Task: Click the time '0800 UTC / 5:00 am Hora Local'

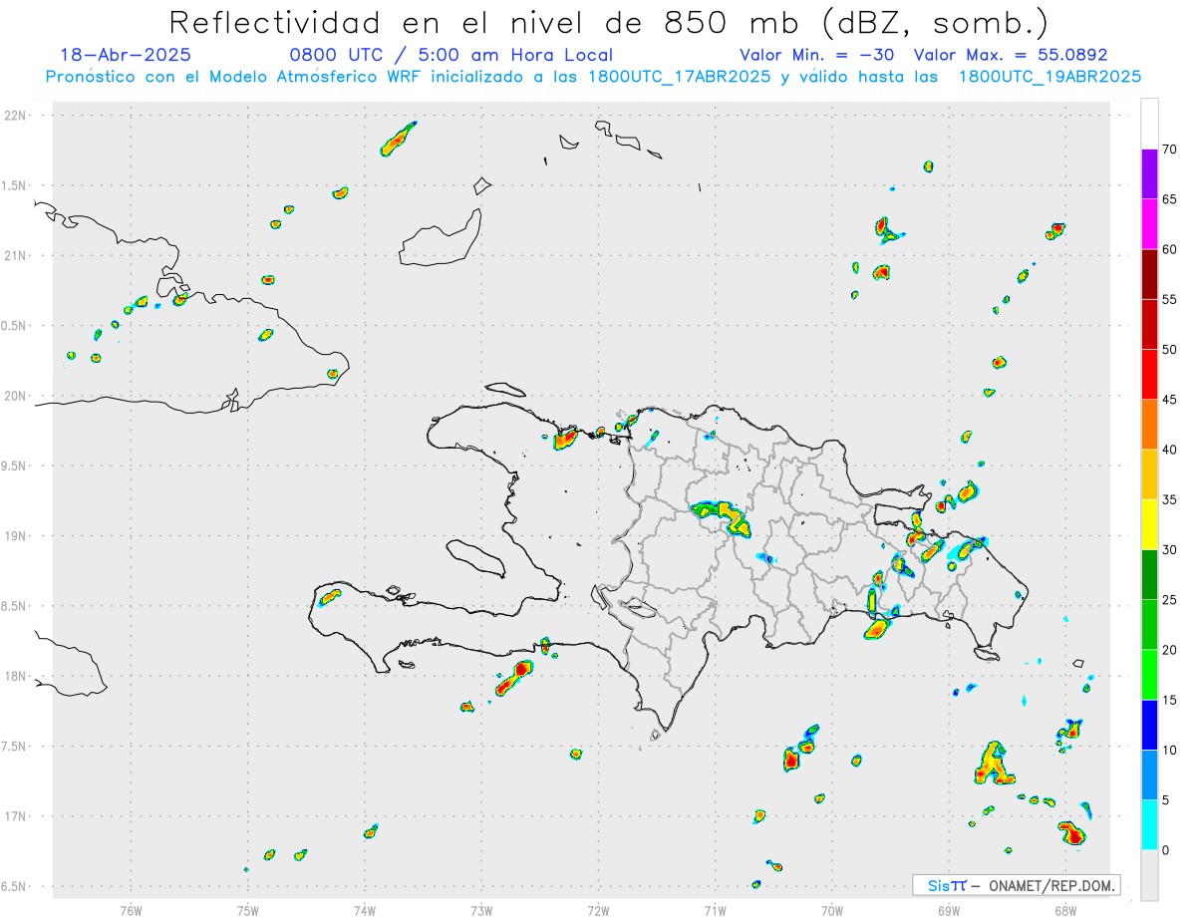Action: point(451,55)
